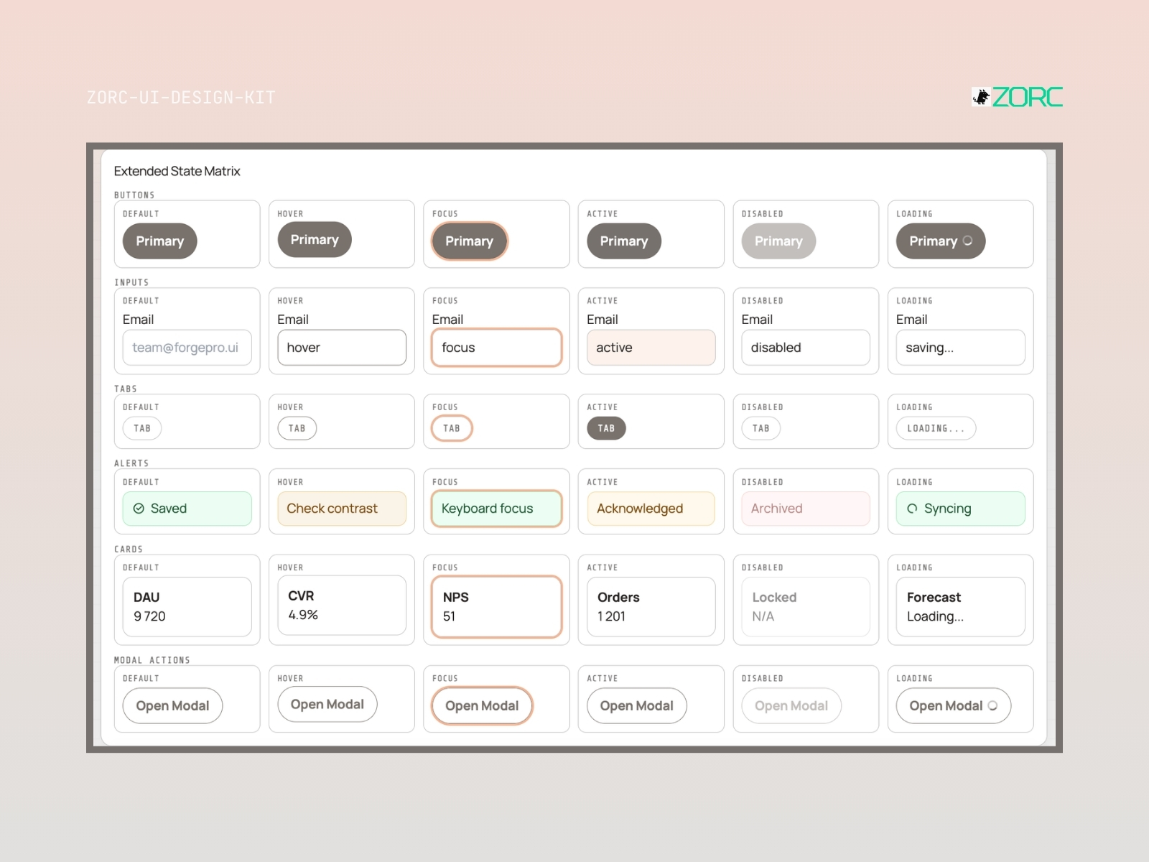Click the default Primary button
1149x862 pixels.
(159, 241)
